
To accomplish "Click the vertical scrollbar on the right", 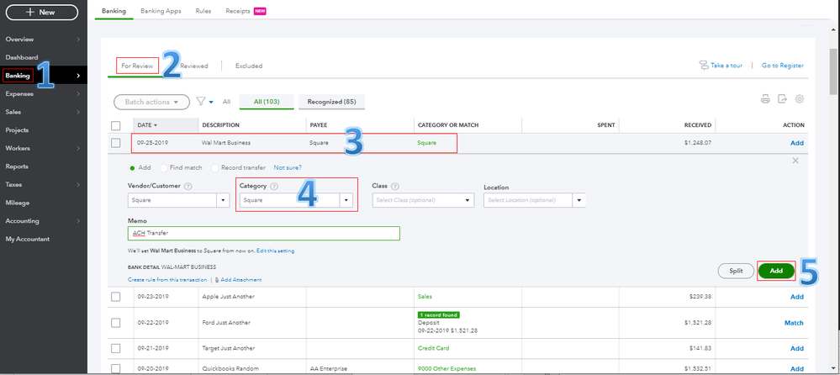I will 833,70.
